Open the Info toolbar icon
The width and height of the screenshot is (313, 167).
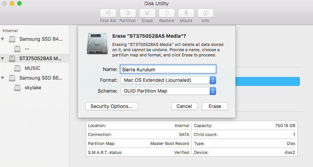205,13
